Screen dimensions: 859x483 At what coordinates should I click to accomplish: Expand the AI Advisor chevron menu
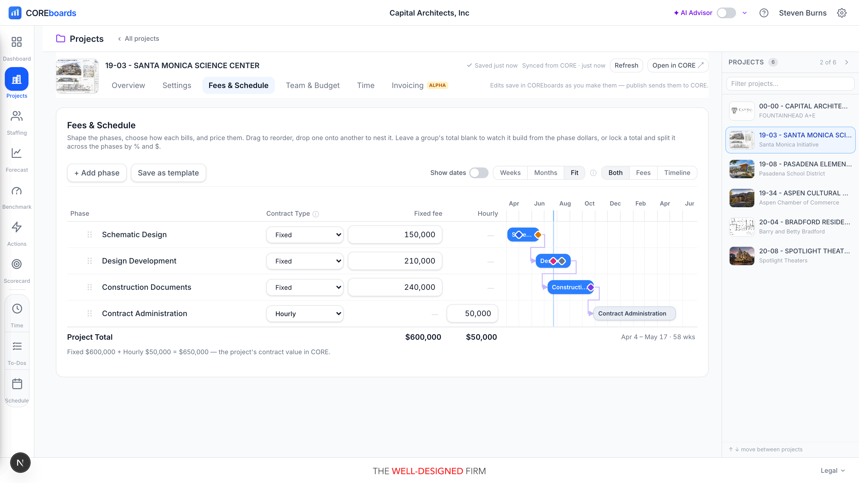(745, 13)
